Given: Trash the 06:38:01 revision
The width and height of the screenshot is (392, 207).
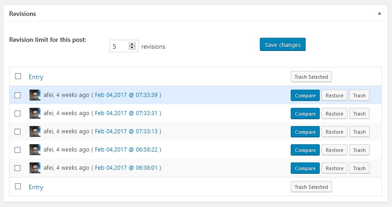Looking at the screenshot, I should point(359,168).
